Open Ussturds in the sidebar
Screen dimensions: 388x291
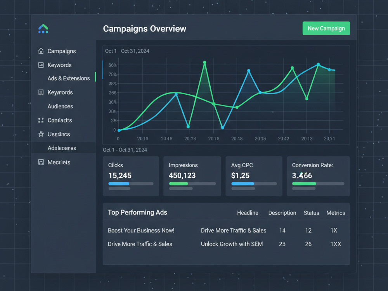tap(59, 134)
